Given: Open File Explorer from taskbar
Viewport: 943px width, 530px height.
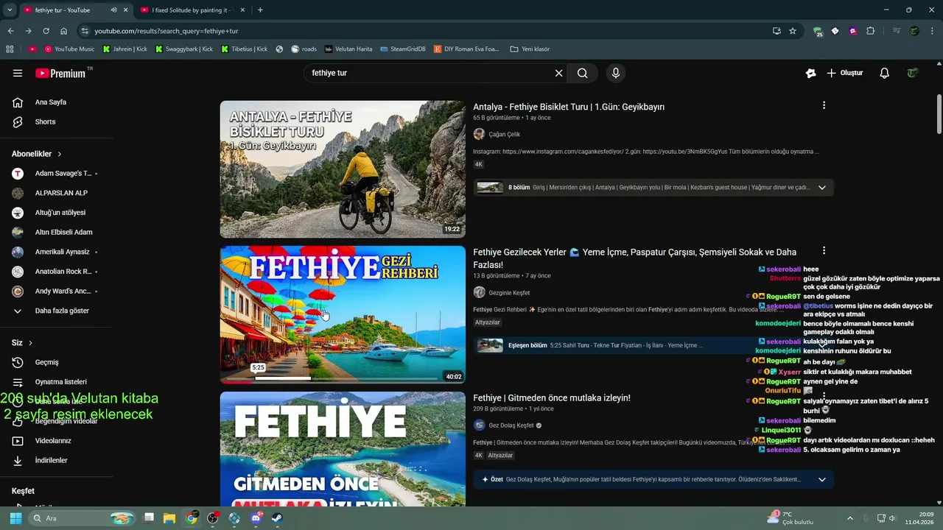Looking at the screenshot, I should pos(169,518).
